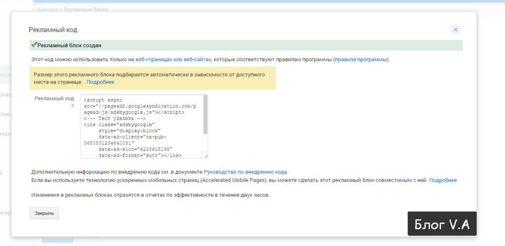Click the data-ad-slot="6228618198" line
The width and height of the screenshot is (505, 246).
coord(136,149)
